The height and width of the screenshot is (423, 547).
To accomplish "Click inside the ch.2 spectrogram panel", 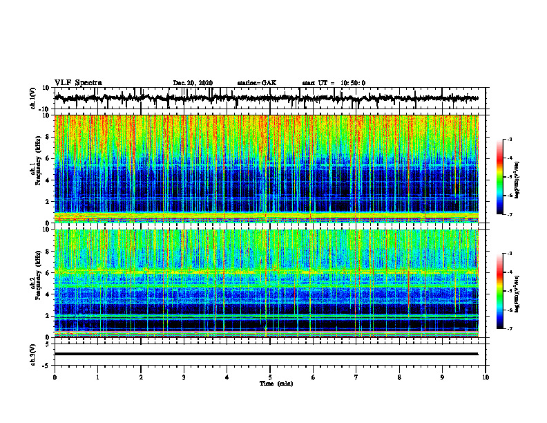I will pyautogui.click(x=266, y=283).
